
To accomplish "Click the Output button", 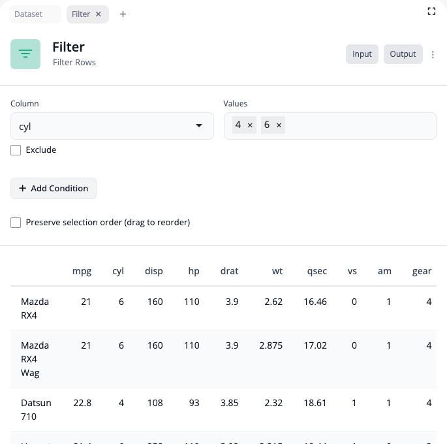I will point(403,54).
